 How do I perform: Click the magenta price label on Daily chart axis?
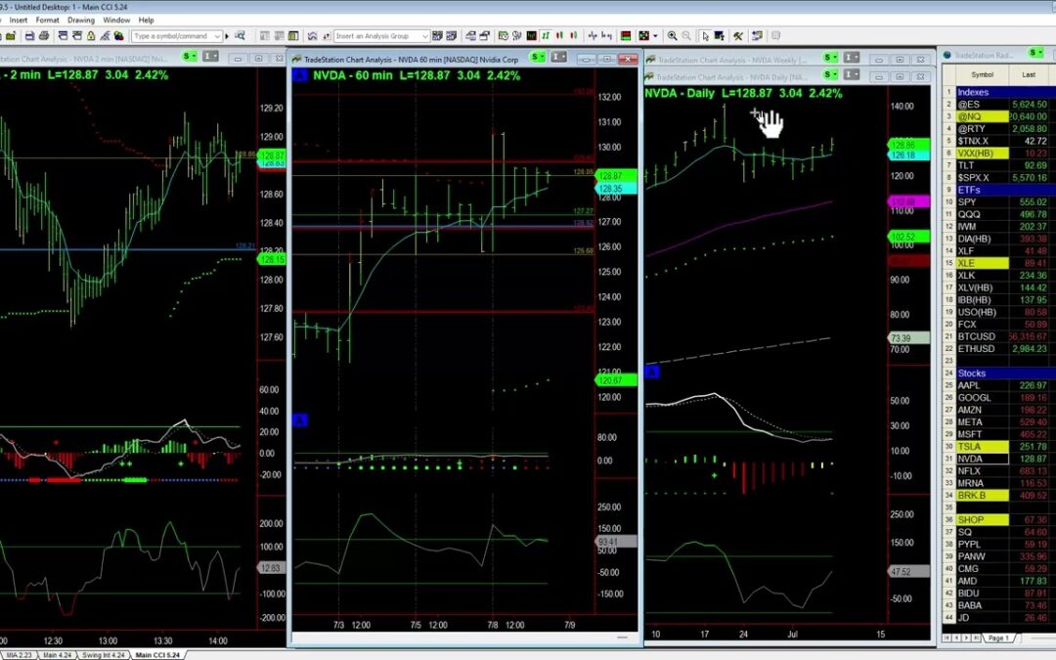(x=908, y=201)
